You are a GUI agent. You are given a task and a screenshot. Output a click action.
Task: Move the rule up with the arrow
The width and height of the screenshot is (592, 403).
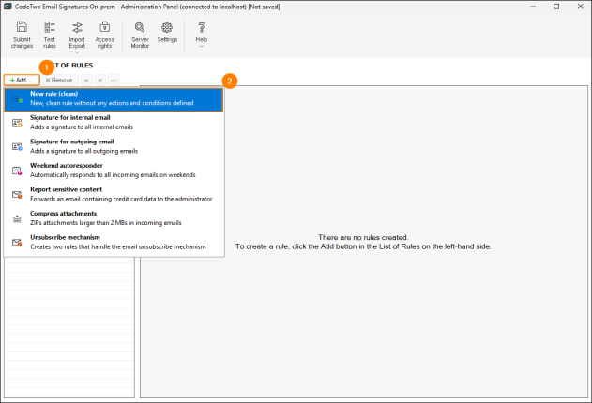coord(86,80)
